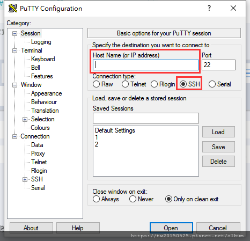Image resolution: width=250 pixels, height=241 pixels.
Task: Click the Cancel button
Action: tap(218, 228)
